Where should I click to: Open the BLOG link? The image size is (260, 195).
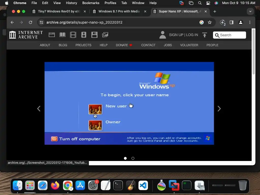pos(63,45)
